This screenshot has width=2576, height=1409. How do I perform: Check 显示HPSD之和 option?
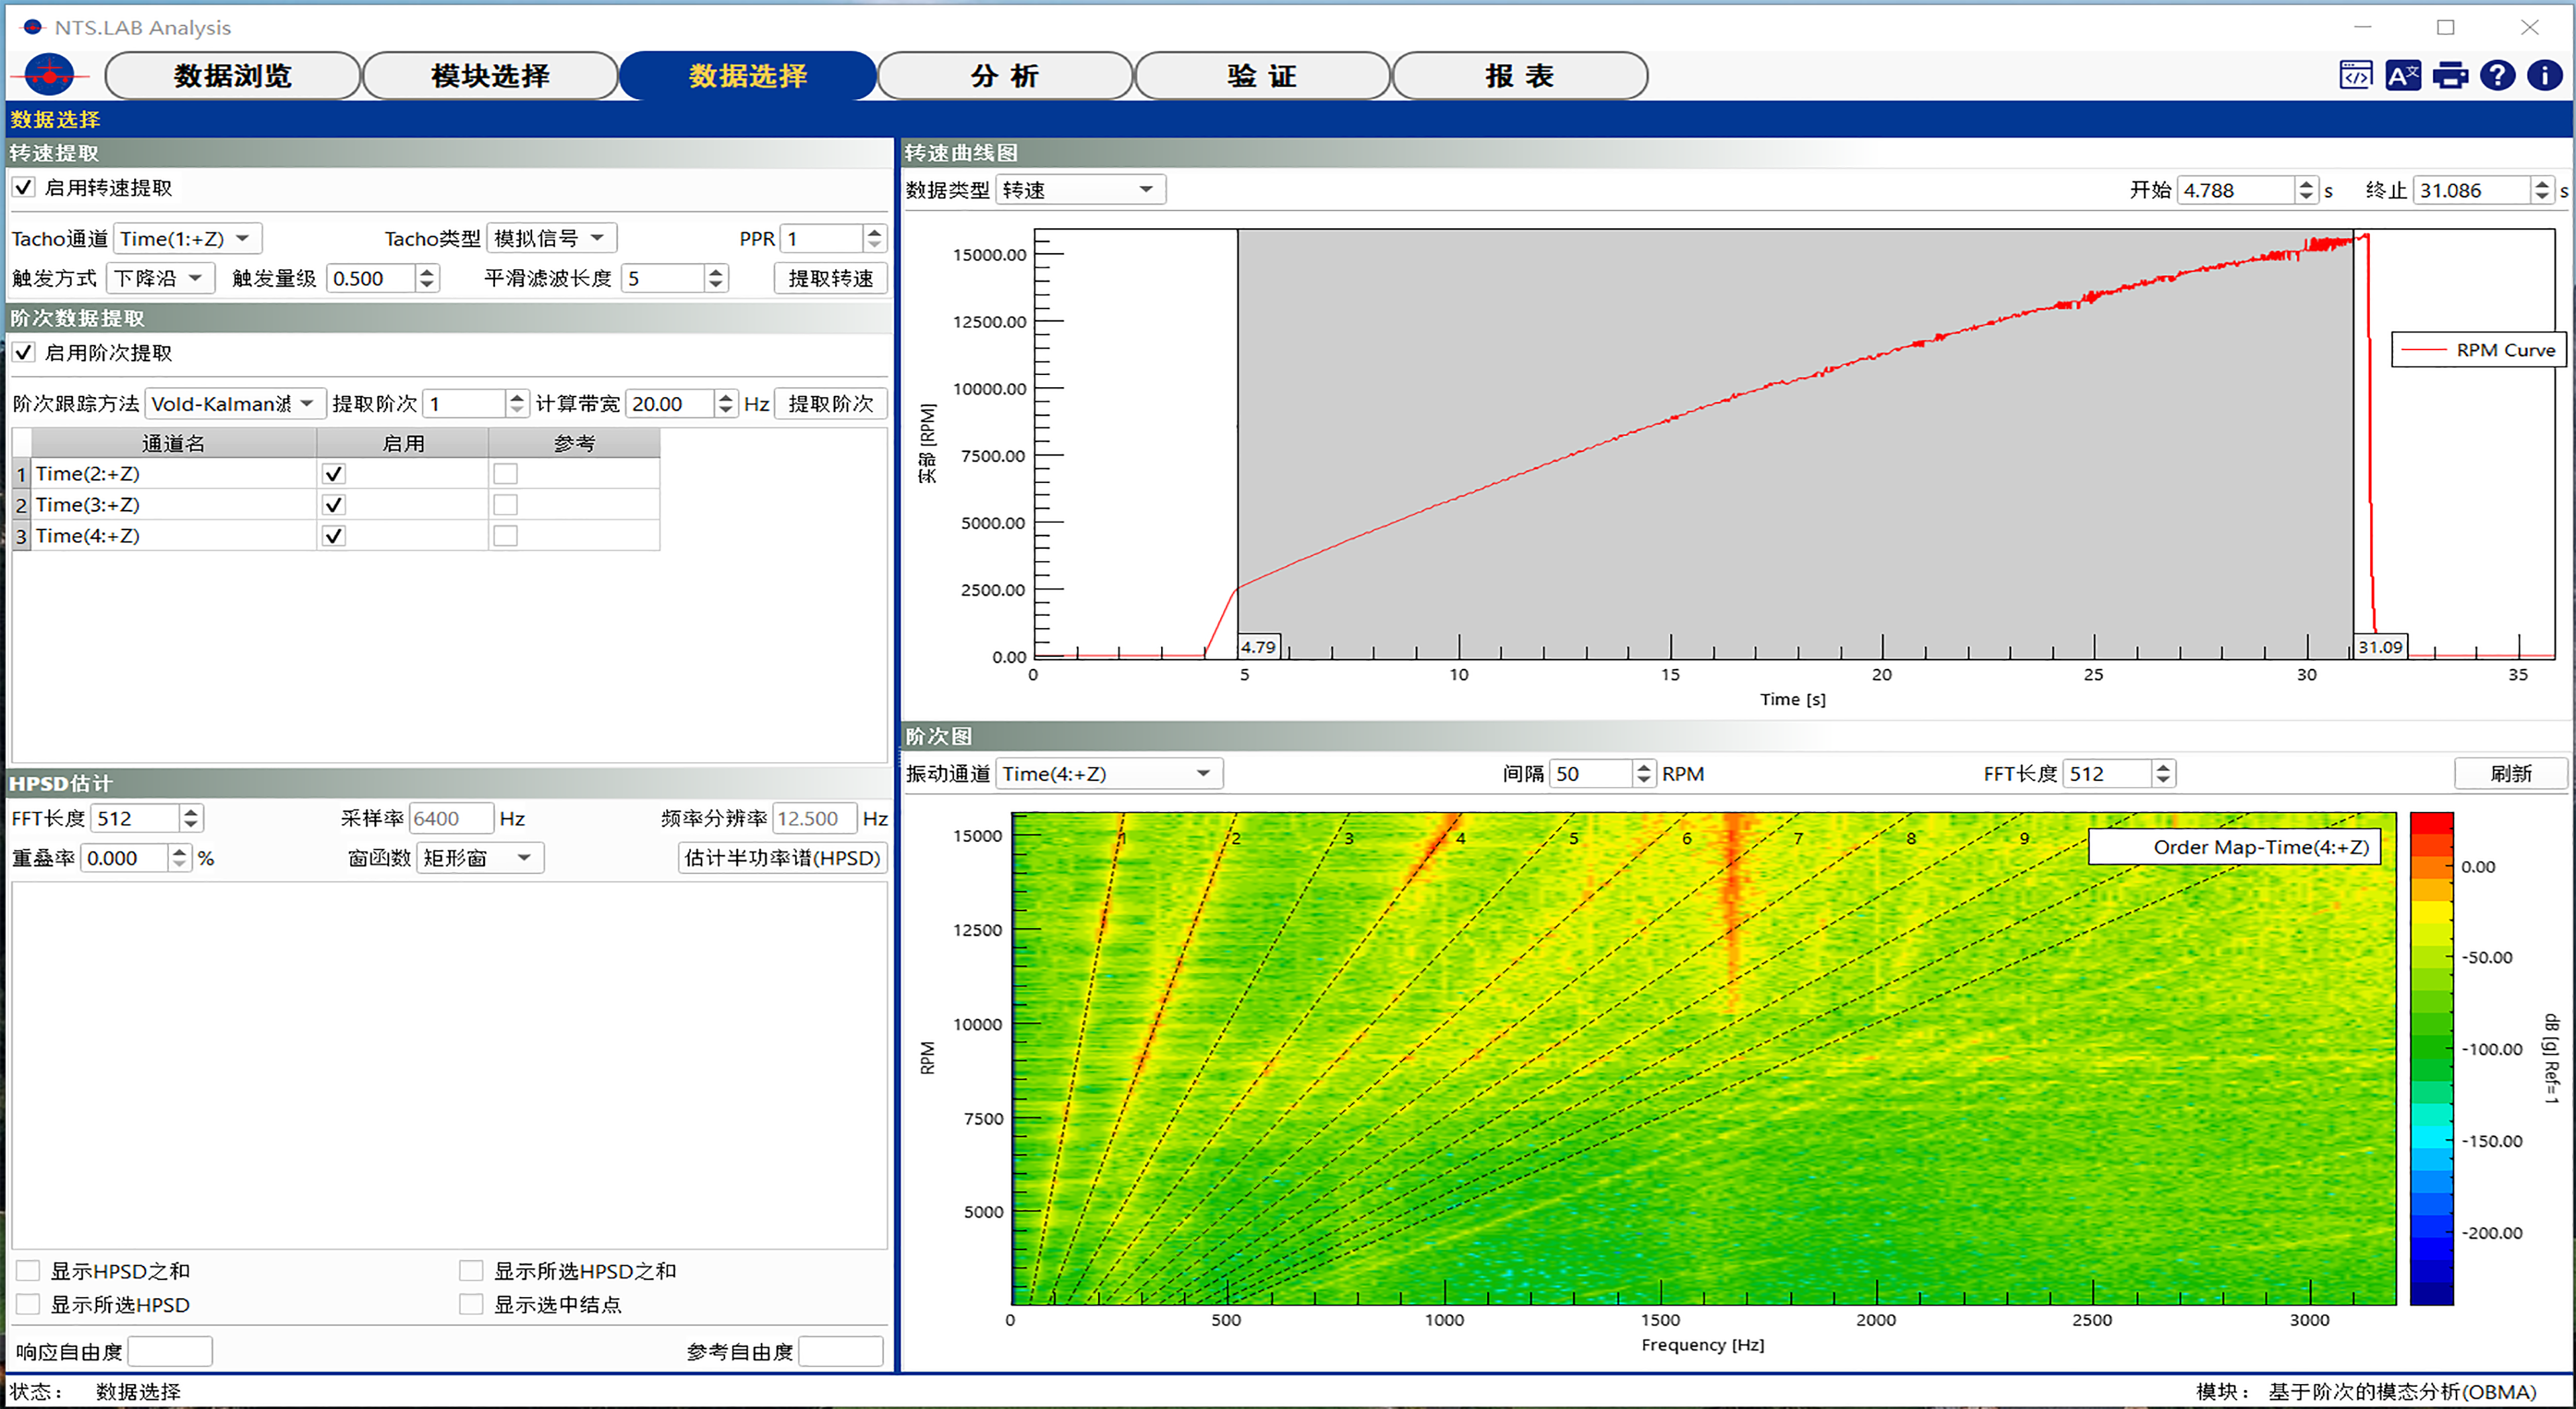pos(28,1270)
